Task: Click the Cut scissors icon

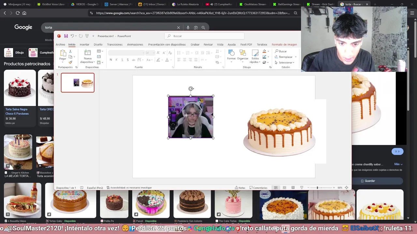Action: tap(70, 51)
